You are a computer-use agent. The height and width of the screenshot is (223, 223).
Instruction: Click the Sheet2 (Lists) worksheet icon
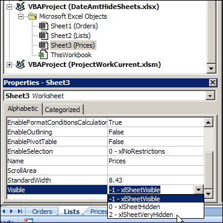[43, 36]
